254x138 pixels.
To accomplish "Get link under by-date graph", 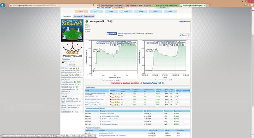I will (164, 80).
